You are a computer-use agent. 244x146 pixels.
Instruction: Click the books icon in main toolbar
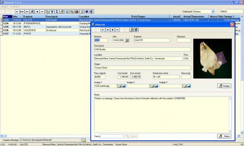pyautogui.click(x=77, y=12)
